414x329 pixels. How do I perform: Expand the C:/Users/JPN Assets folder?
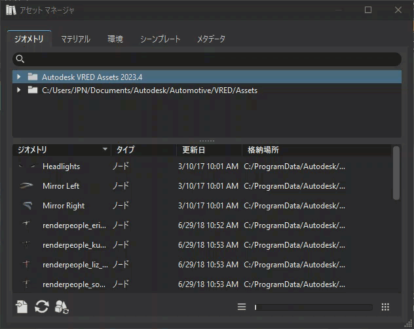click(19, 90)
